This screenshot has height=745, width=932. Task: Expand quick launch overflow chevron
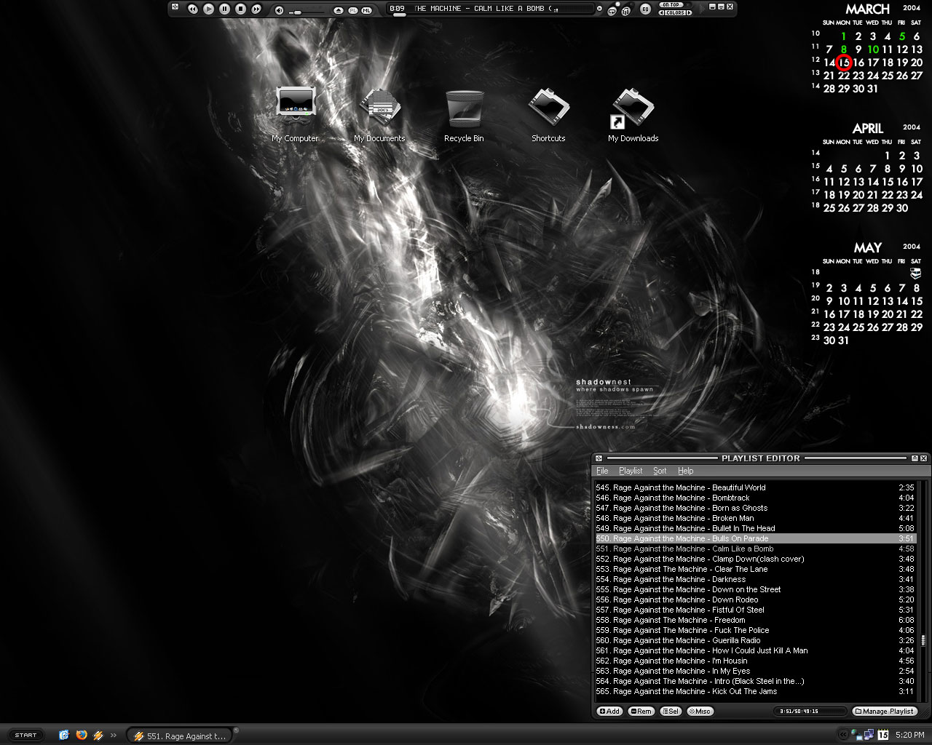(114, 736)
